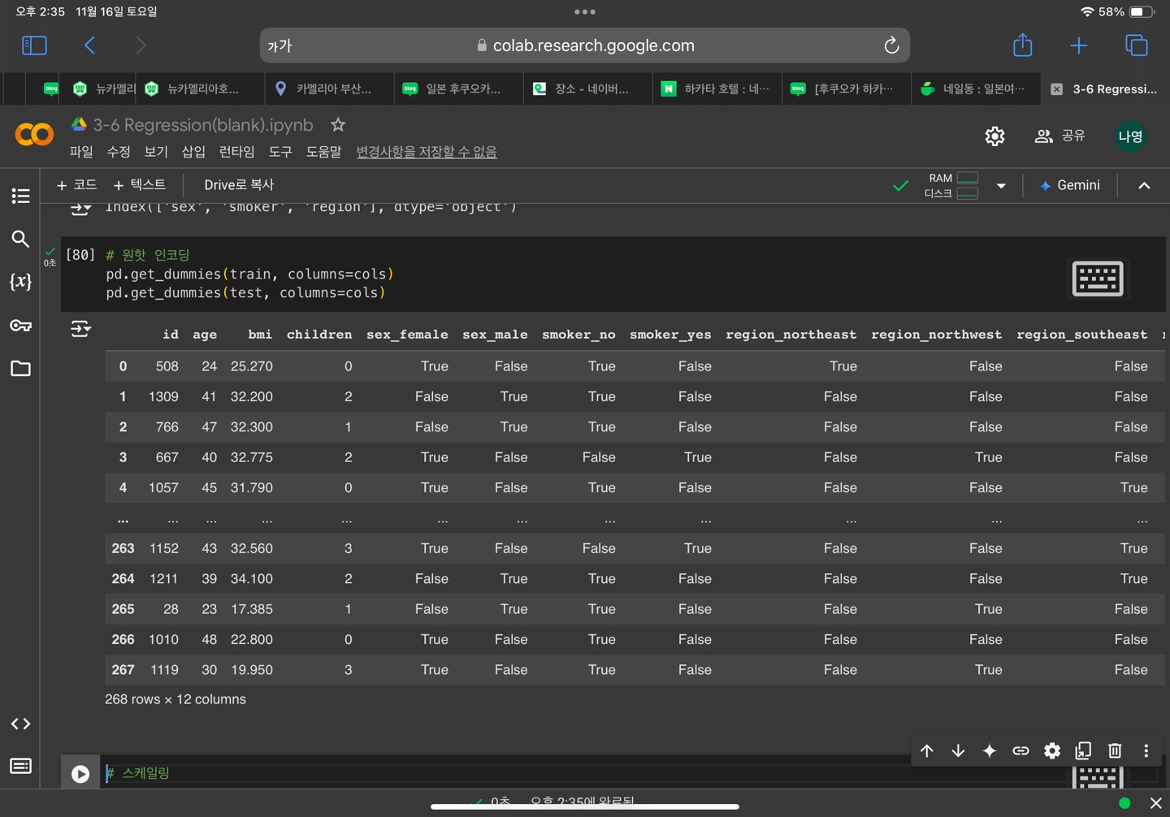Go back with browser back arrow
Image resolution: width=1170 pixels, height=817 pixels.
[x=89, y=45]
